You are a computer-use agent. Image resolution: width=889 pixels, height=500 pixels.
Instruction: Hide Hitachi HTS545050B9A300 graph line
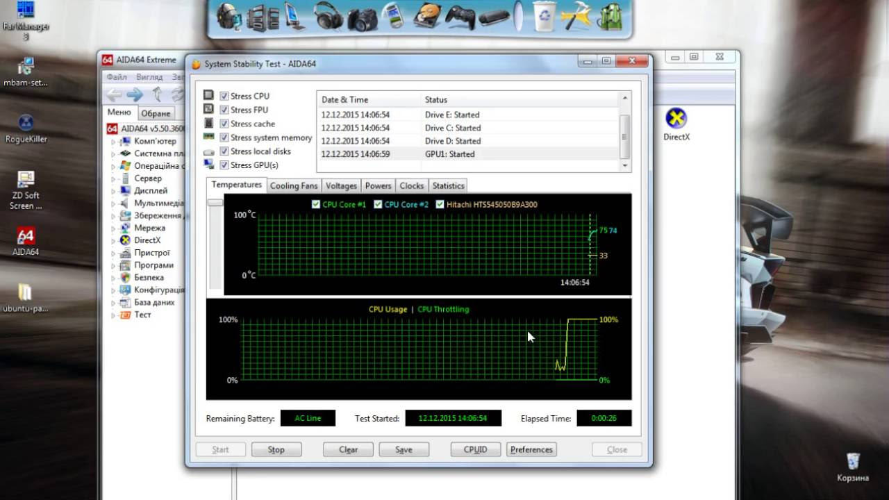tap(440, 204)
